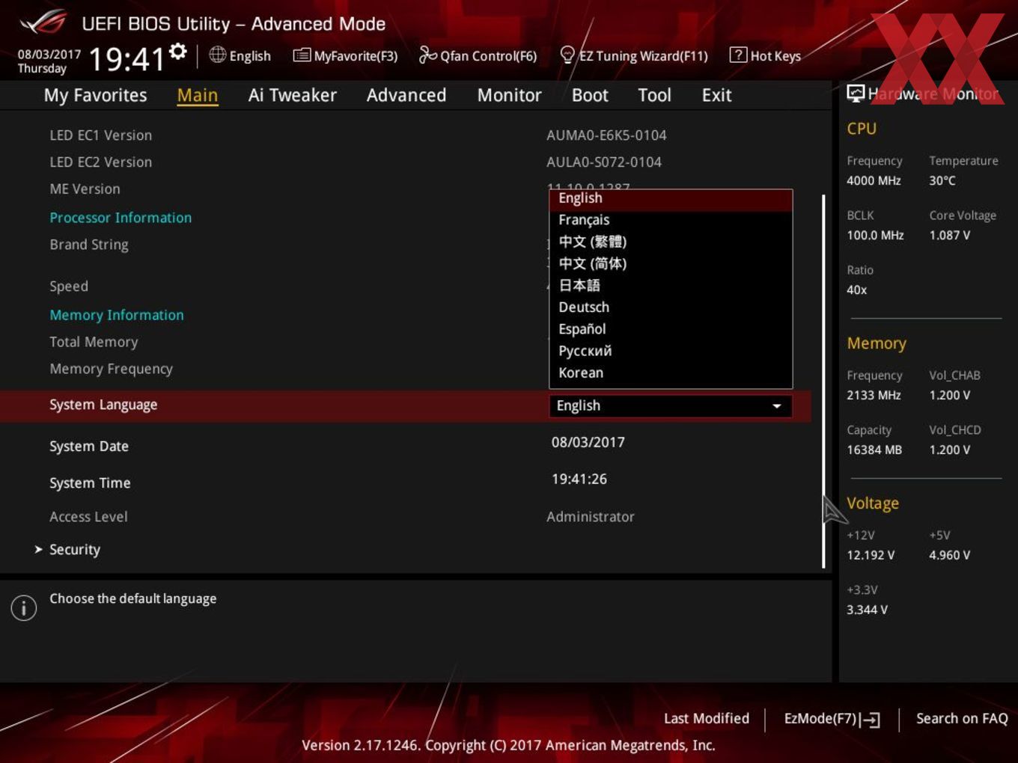Click the System Time label
Image resolution: width=1018 pixels, height=763 pixels.
[x=90, y=483]
